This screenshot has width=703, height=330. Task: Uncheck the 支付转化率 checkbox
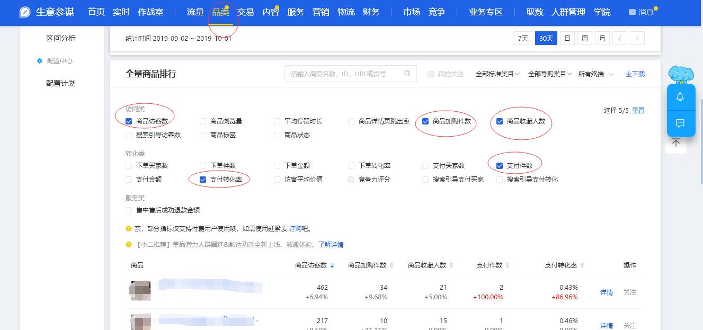click(x=203, y=180)
